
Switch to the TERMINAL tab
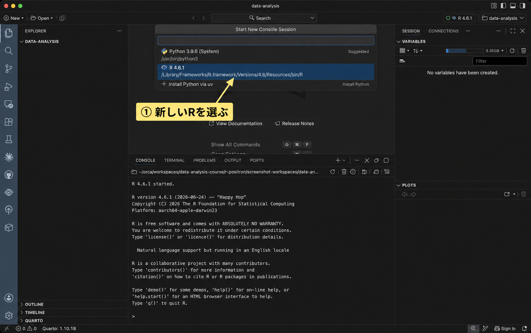[x=174, y=160]
